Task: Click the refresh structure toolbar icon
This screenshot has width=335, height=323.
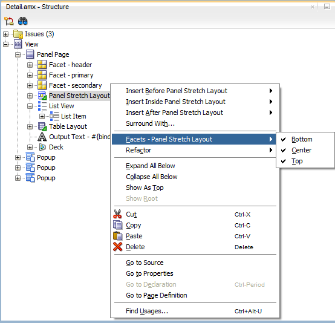Action: point(9,21)
